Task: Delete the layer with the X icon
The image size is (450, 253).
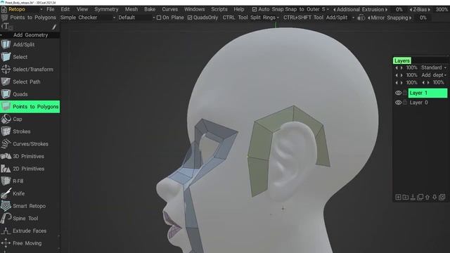Action: [442, 197]
